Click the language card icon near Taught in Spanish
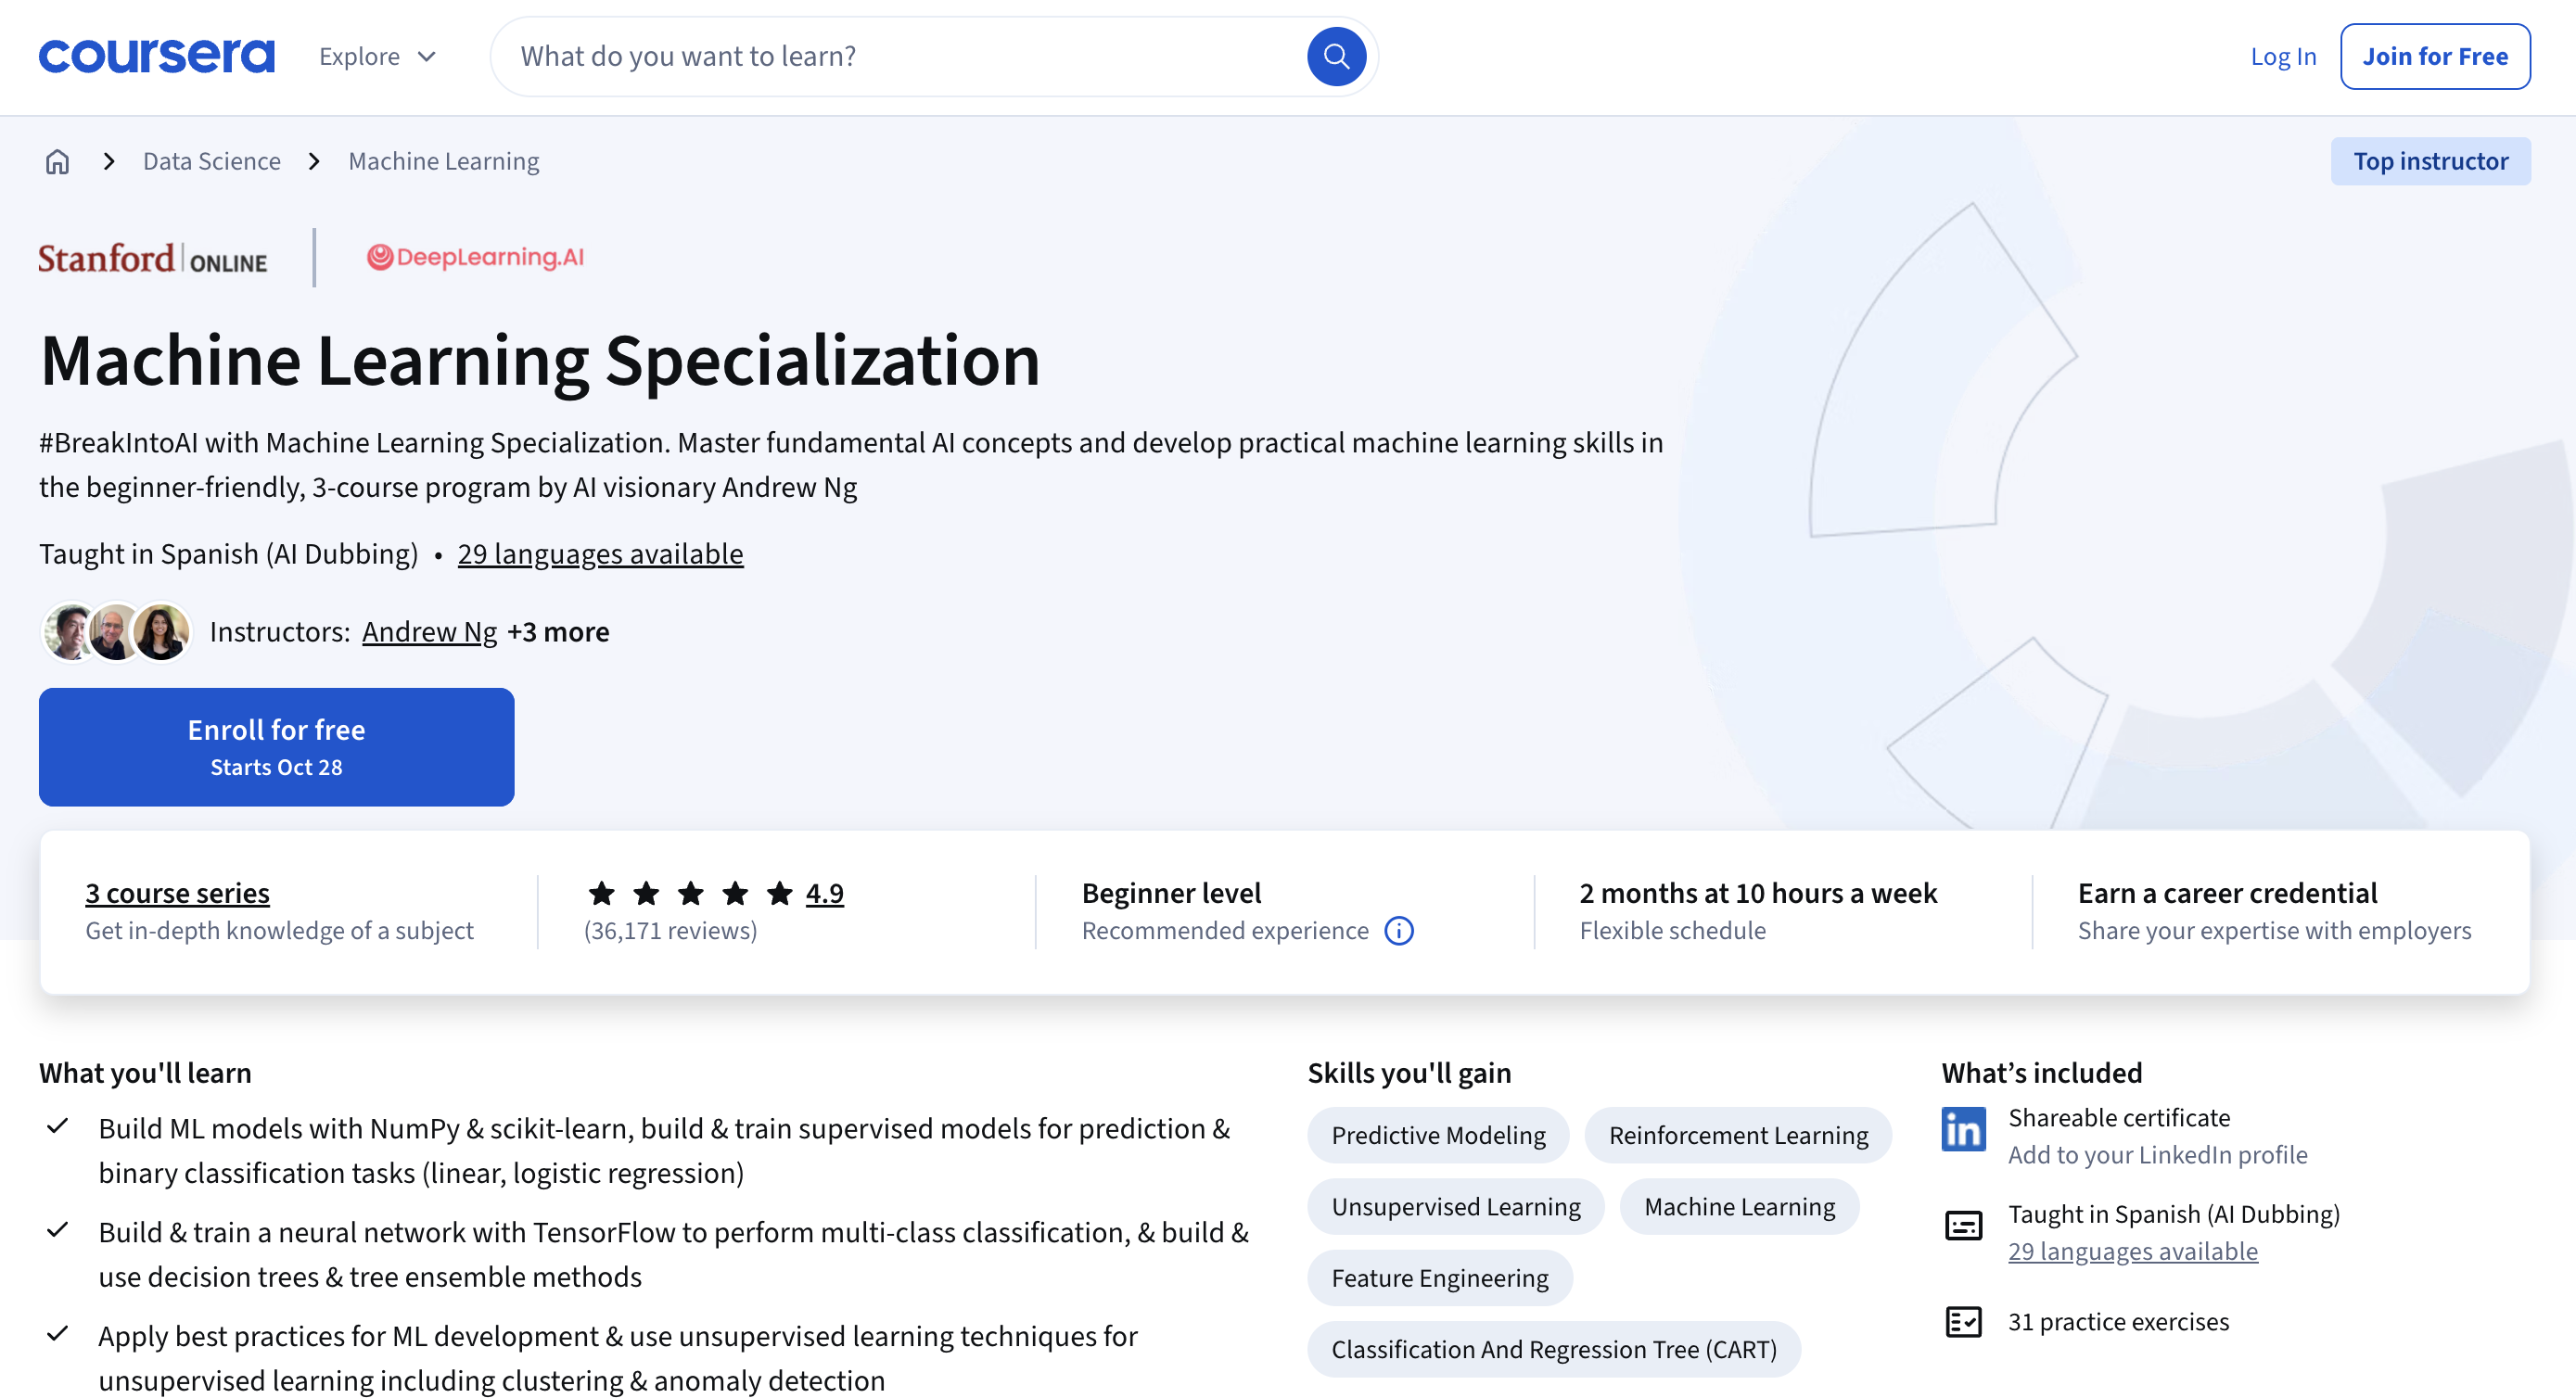The height and width of the screenshot is (1398, 2576). (x=1963, y=1225)
